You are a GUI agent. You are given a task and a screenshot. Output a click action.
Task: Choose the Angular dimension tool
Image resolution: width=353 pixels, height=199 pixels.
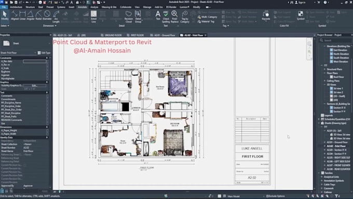point(31,16)
